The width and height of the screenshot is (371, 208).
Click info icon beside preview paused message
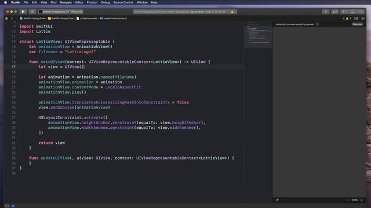317,24
